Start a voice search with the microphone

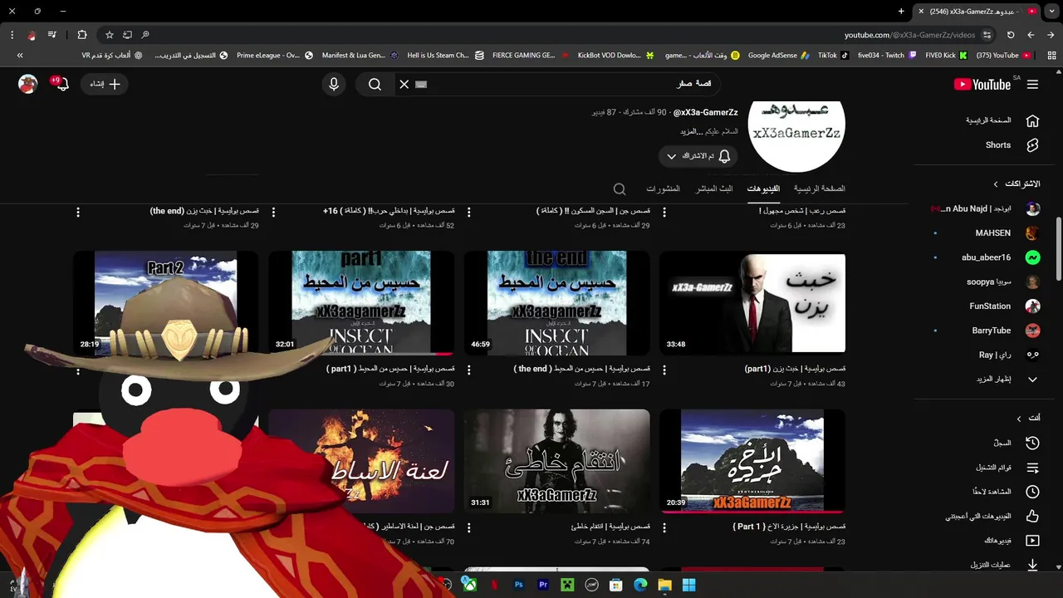tap(334, 84)
